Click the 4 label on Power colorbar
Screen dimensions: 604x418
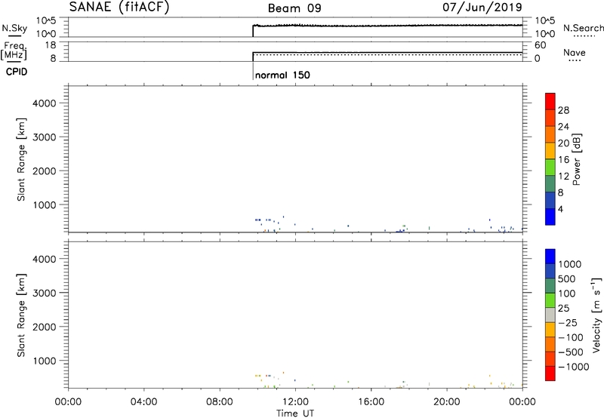[x=560, y=210]
